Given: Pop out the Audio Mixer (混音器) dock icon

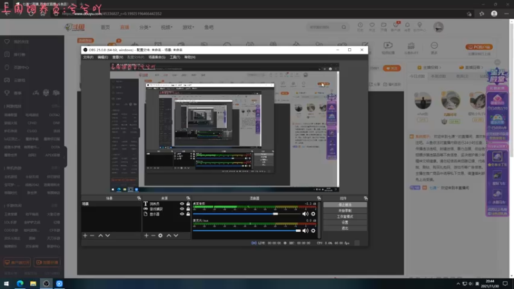Looking at the screenshot, I should (x=319, y=198).
